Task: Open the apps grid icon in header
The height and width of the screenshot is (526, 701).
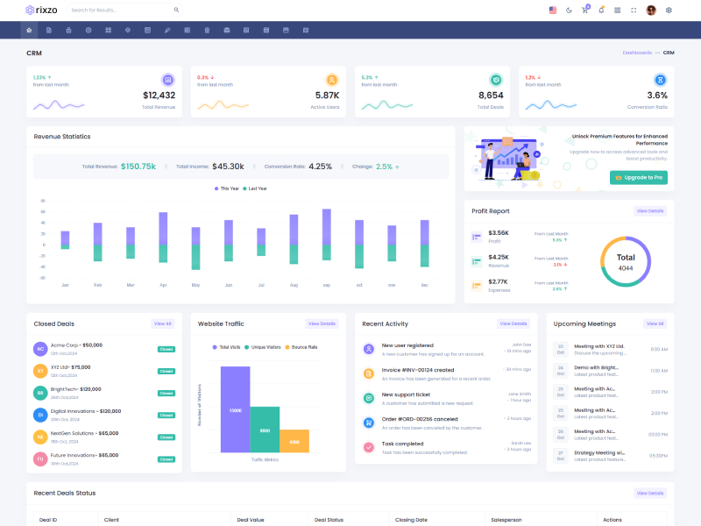Action: pyautogui.click(x=618, y=11)
